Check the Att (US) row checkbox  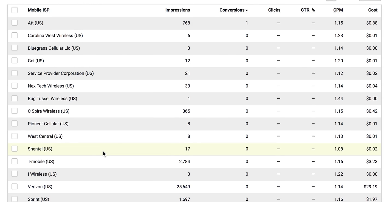pos(15,23)
